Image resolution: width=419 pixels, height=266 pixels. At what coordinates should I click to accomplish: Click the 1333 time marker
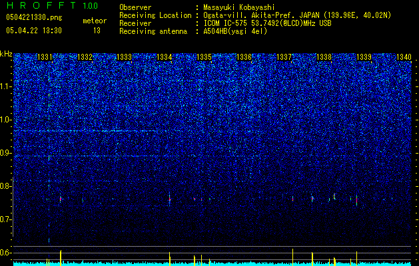[x=125, y=57]
